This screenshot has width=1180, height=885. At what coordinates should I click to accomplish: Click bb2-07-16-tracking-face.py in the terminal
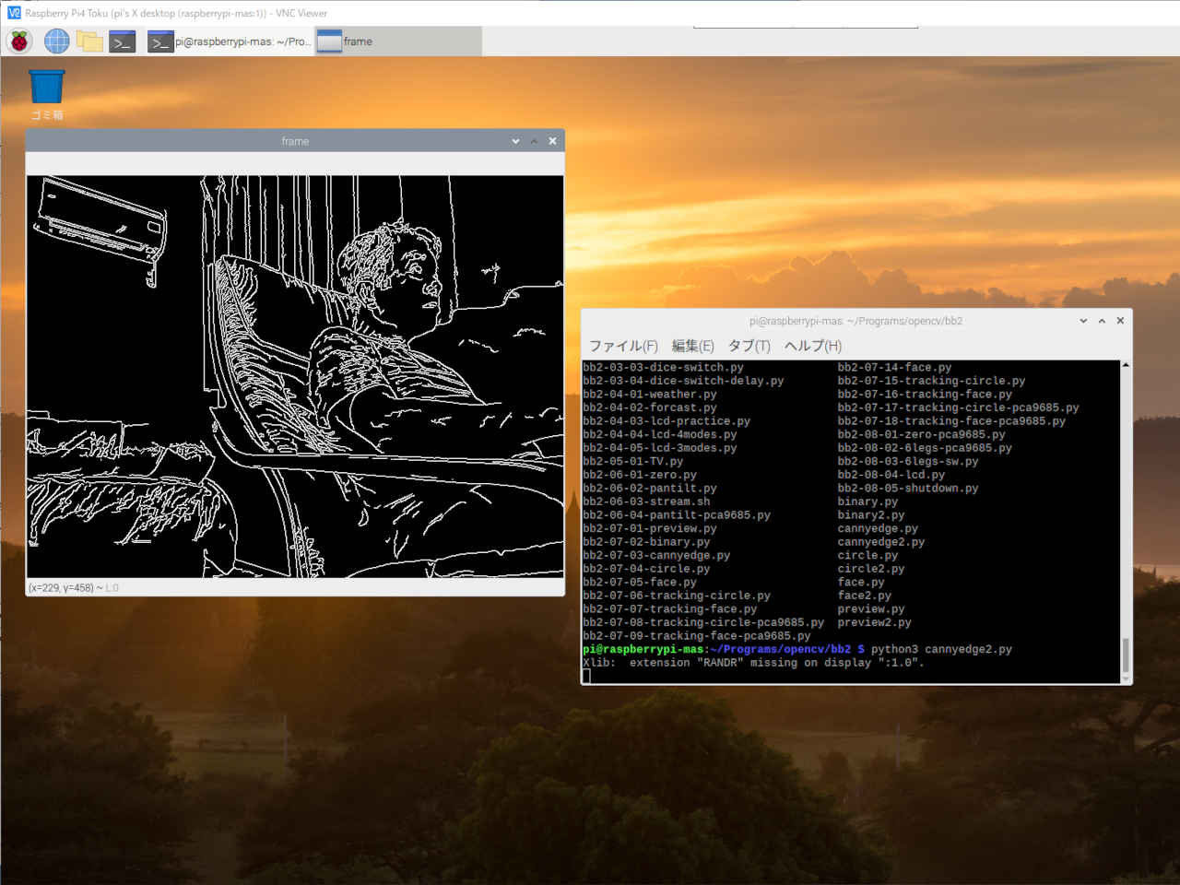[925, 395]
